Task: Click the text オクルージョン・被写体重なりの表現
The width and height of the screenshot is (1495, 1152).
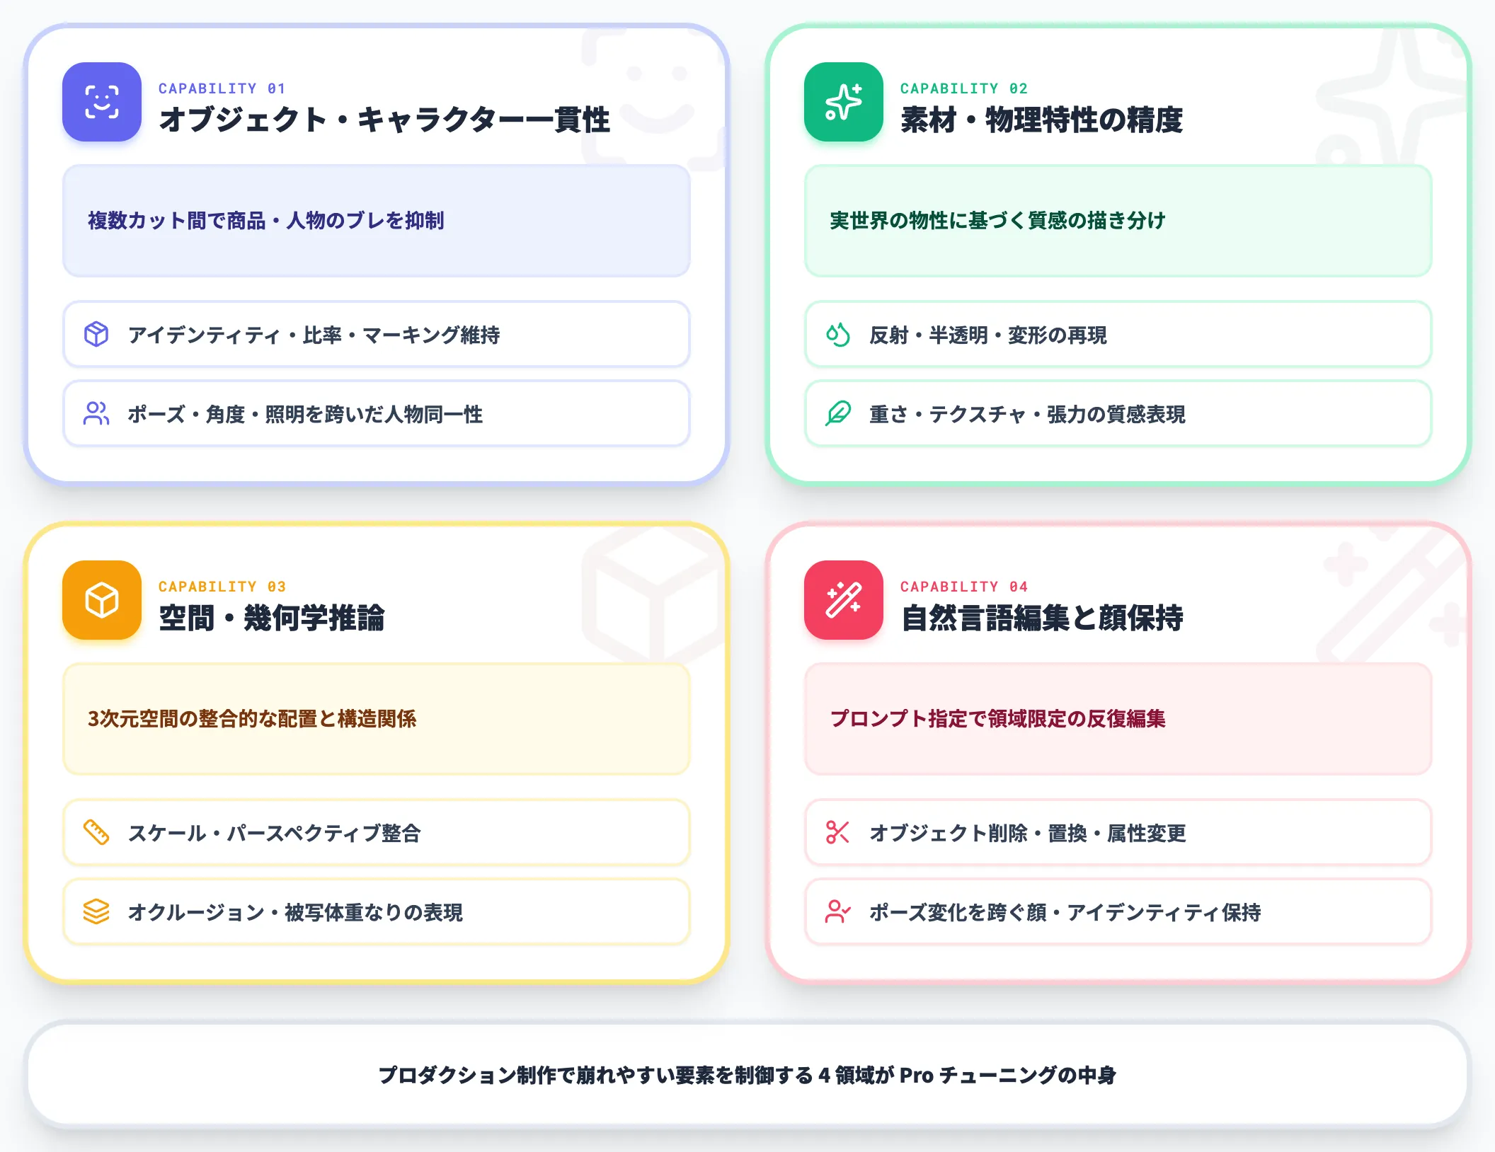Action: pos(295,912)
